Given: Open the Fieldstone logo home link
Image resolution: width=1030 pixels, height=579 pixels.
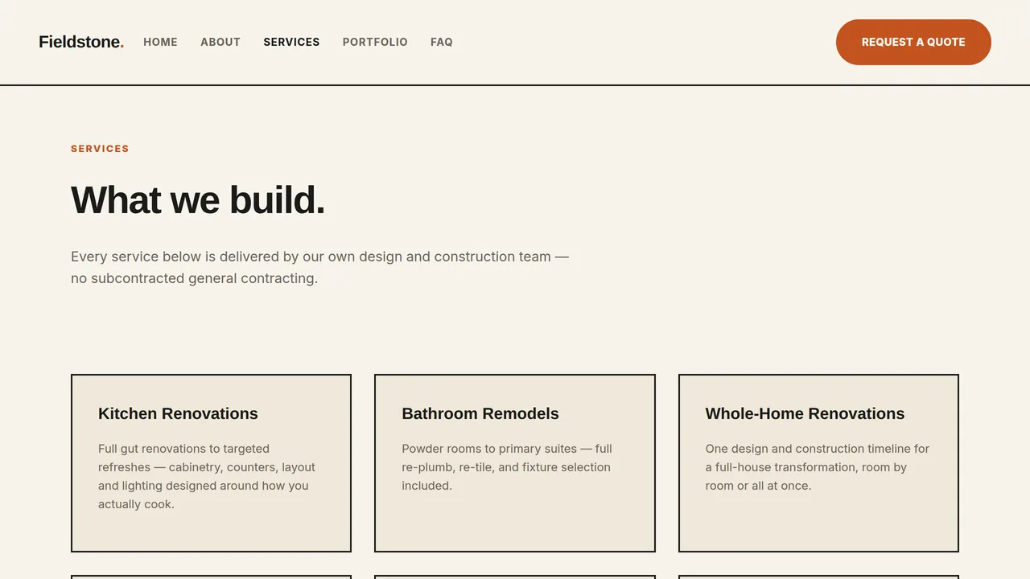Looking at the screenshot, I should [81, 42].
